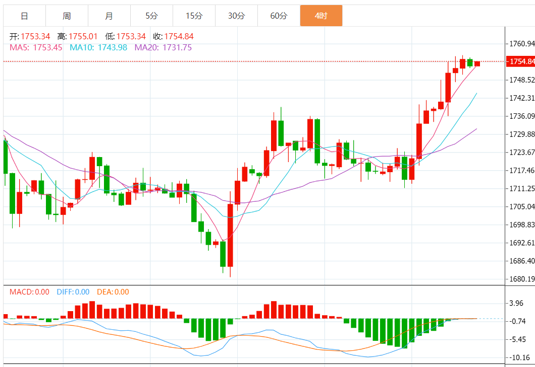Screen dimensions: 535x367
Task: Click the 1698.83 price axis label
Action: pyautogui.click(x=522, y=225)
